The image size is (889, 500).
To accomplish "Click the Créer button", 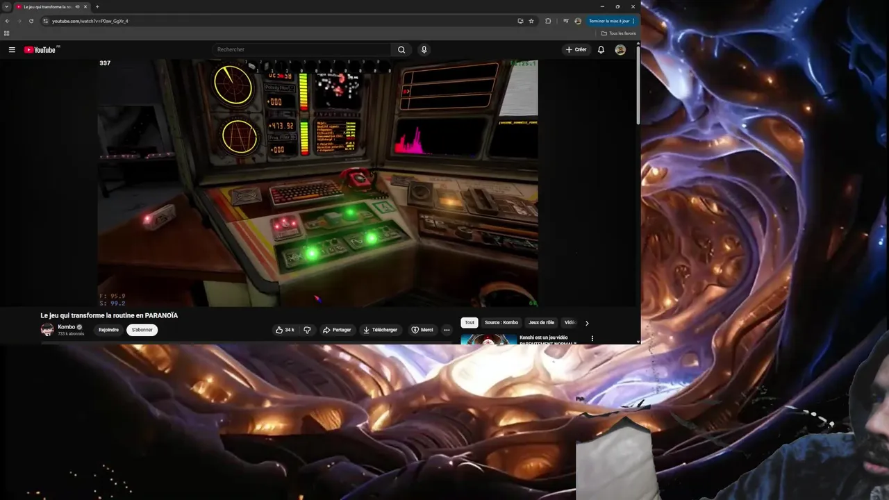I will [576, 50].
